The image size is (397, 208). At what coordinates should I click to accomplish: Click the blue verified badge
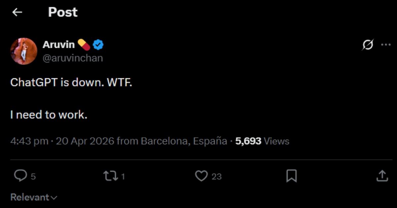click(x=98, y=45)
